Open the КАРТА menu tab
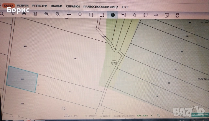209x121 pixels. click(x=8, y=6)
